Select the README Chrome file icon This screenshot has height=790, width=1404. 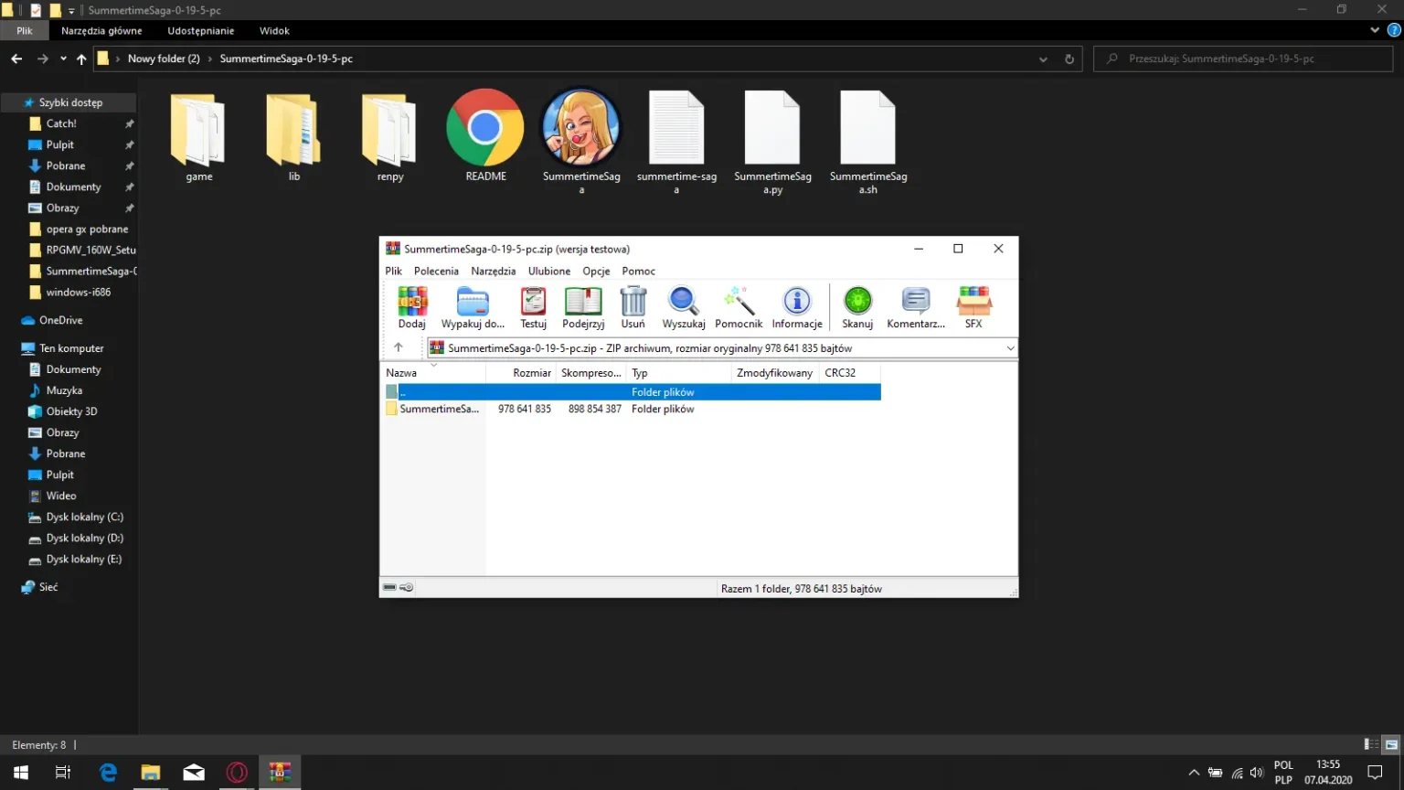(x=485, y=136)
